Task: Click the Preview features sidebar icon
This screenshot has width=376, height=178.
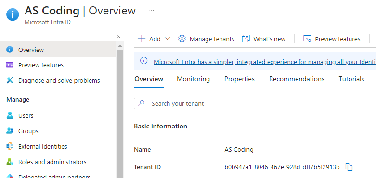Action: tap(10, 65)
